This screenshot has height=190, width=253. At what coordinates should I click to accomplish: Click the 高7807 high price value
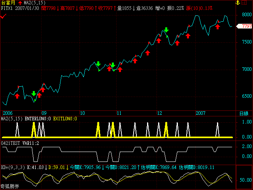tap(68, 8)
